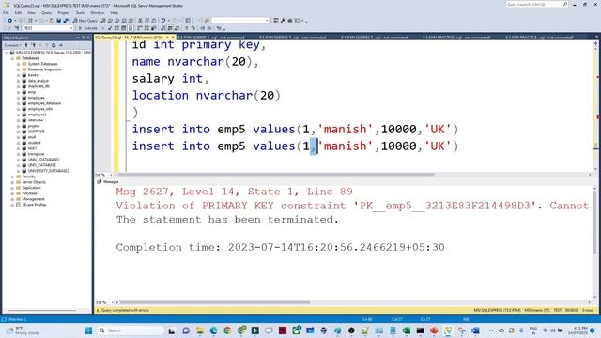Expand the emp database node
601x338 pixels.
18,92
